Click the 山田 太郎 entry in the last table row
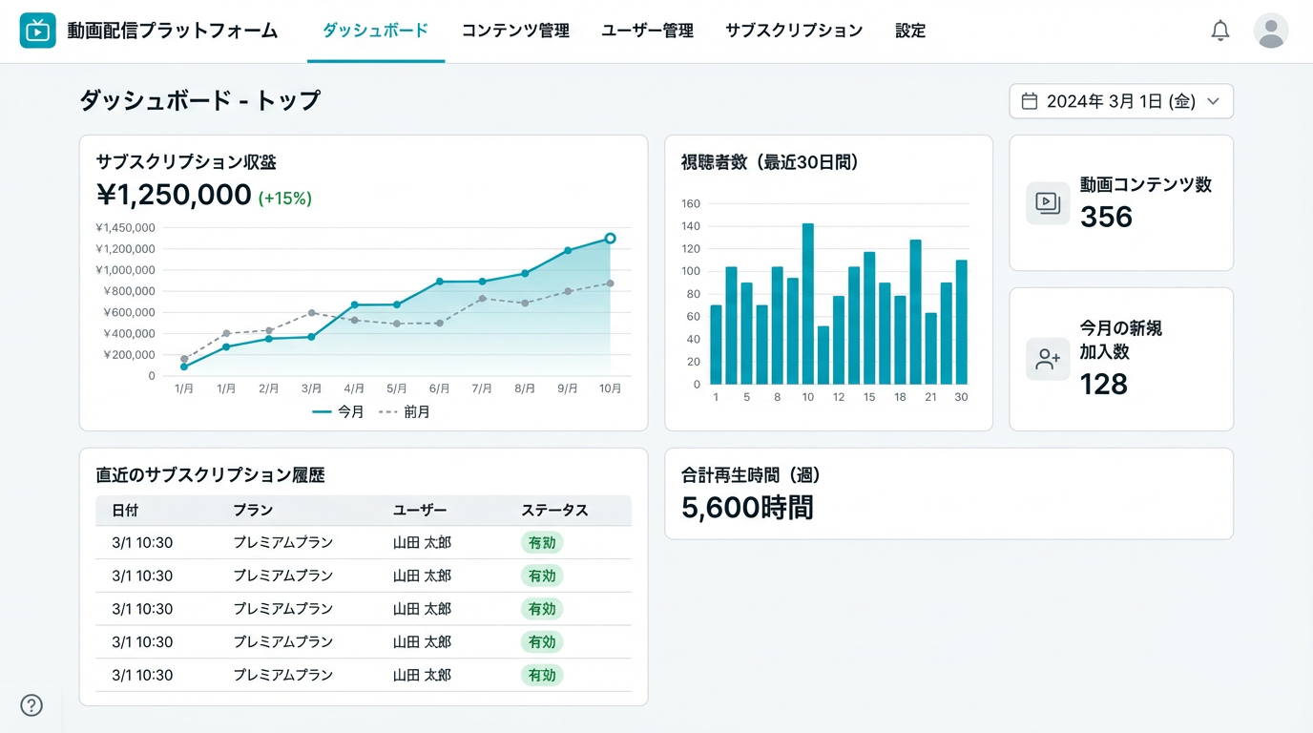Viewport: 1313px width, 733px height. click(422, 675)
